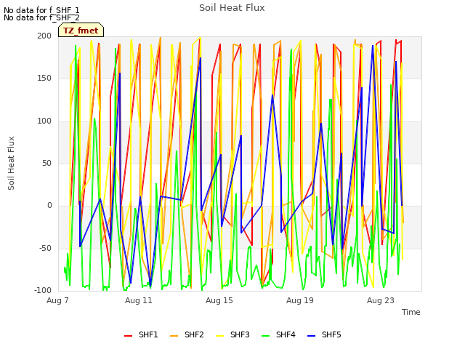This screenshot has width=465, height=349.
Task: Click the 'No data for f_SHF_2' message
Action: (x=41, y=17)
